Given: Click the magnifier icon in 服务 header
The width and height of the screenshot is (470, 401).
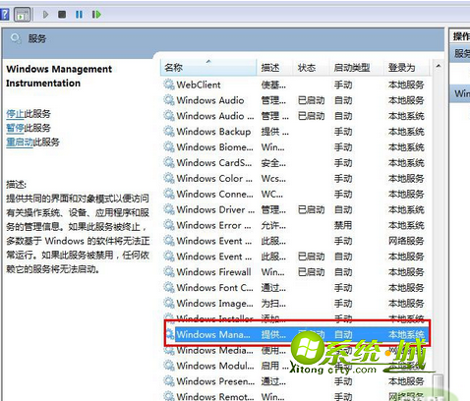Looking at the screenshot, I should point(15,39).
